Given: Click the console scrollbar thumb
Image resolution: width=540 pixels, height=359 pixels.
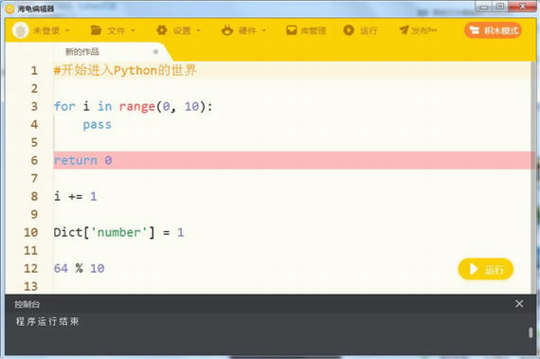Looking at the screenshot, I should (x=531, y=332).
